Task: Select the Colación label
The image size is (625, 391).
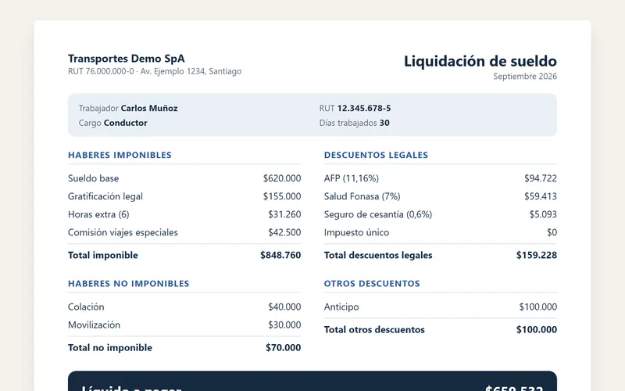Action: pyautogui.click(x=86, y=307)
